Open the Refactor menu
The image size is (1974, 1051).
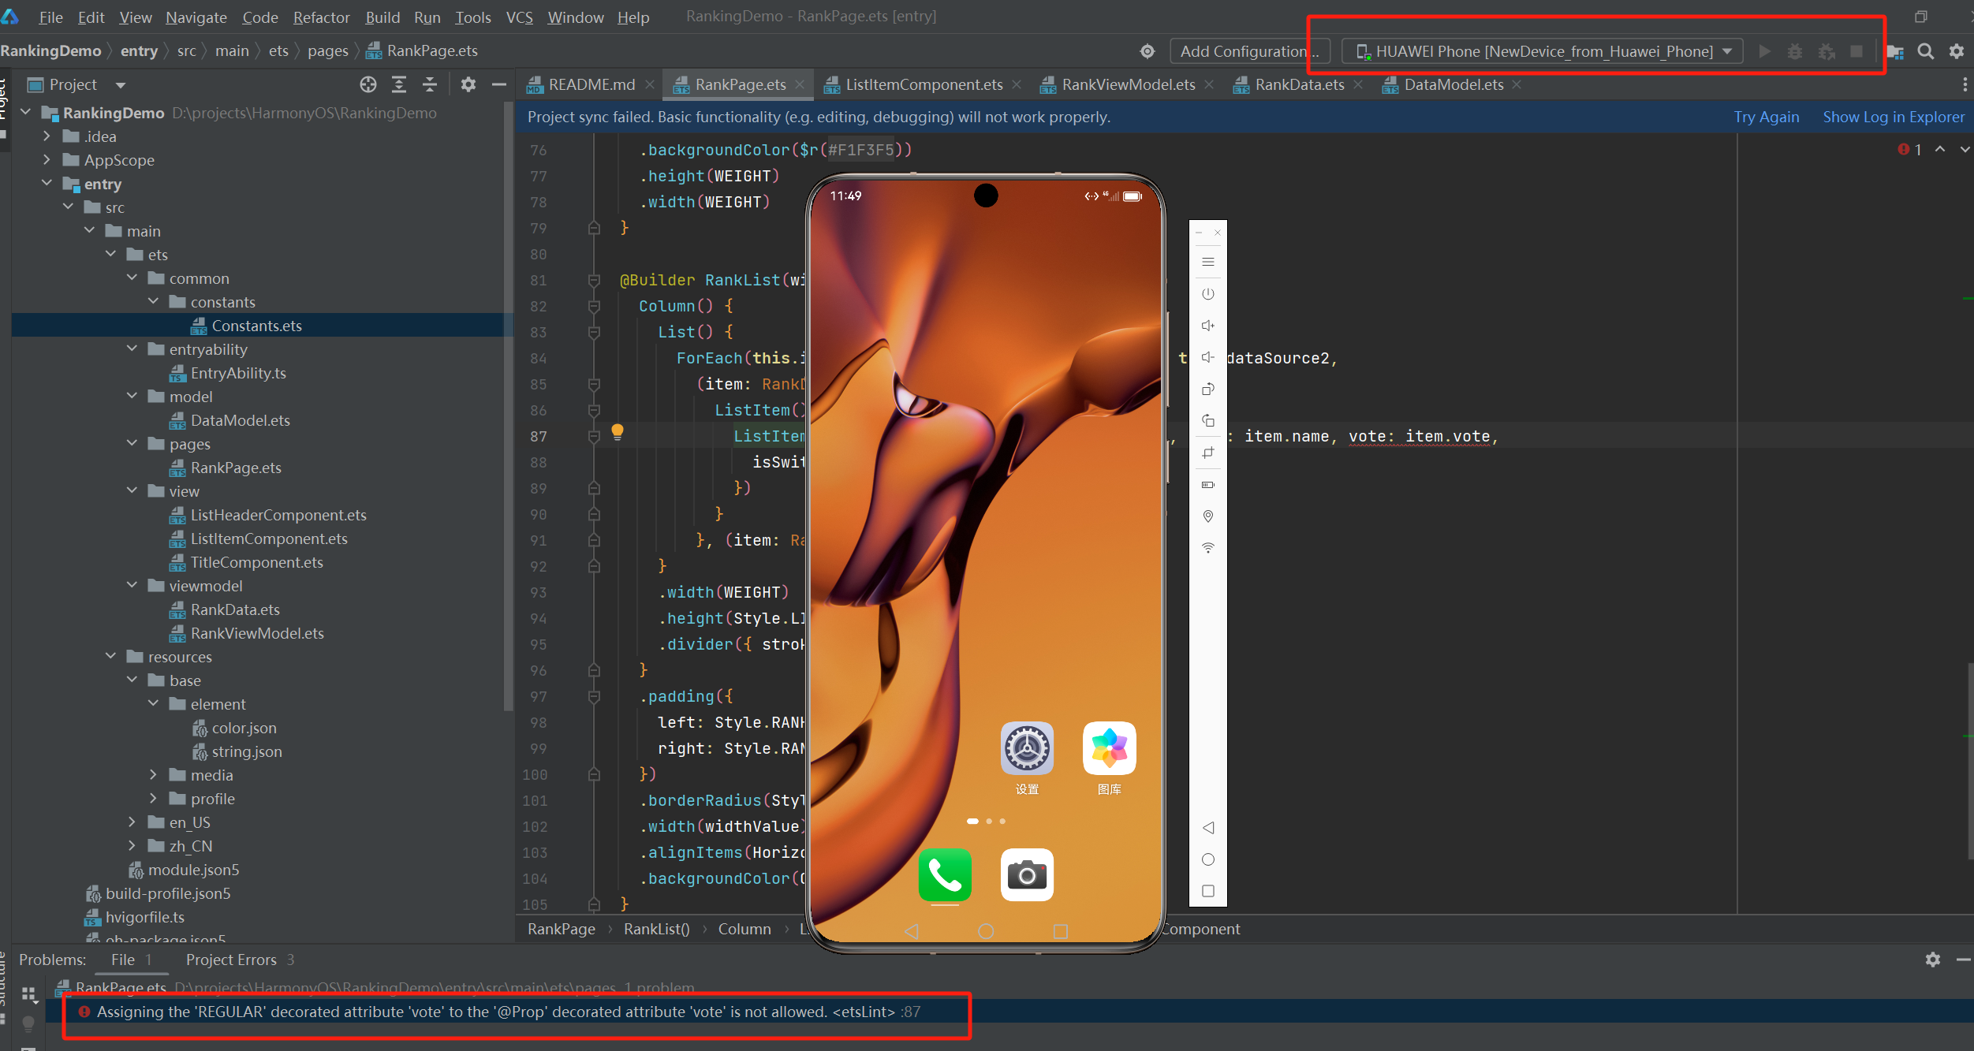point(321,17)
